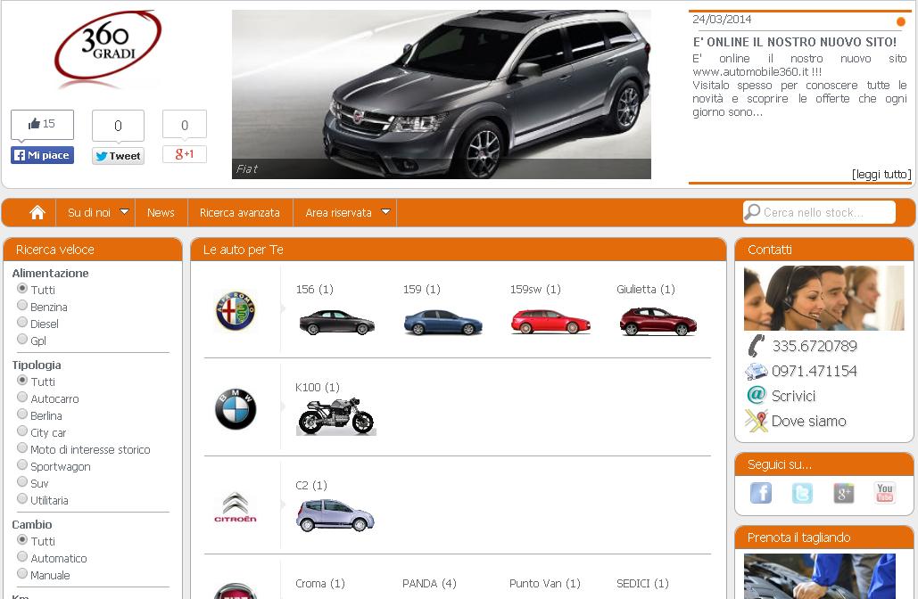
Task: Click the Facebook like count 15 bubble
Action: [x=42, y=124]
